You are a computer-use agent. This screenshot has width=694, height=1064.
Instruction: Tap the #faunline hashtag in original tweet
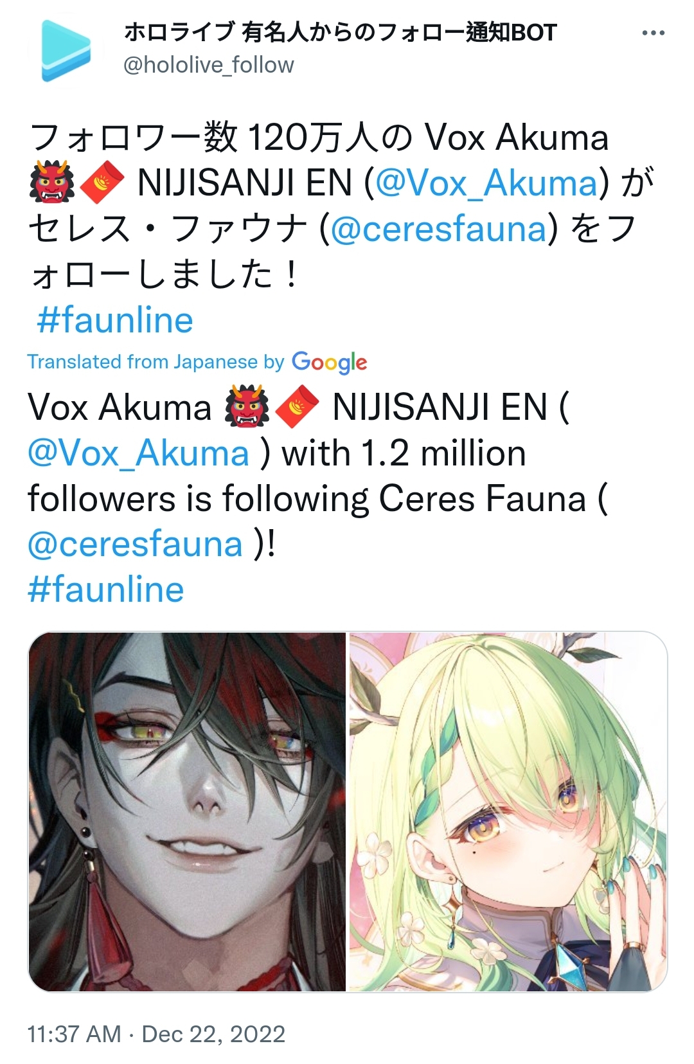115,320
